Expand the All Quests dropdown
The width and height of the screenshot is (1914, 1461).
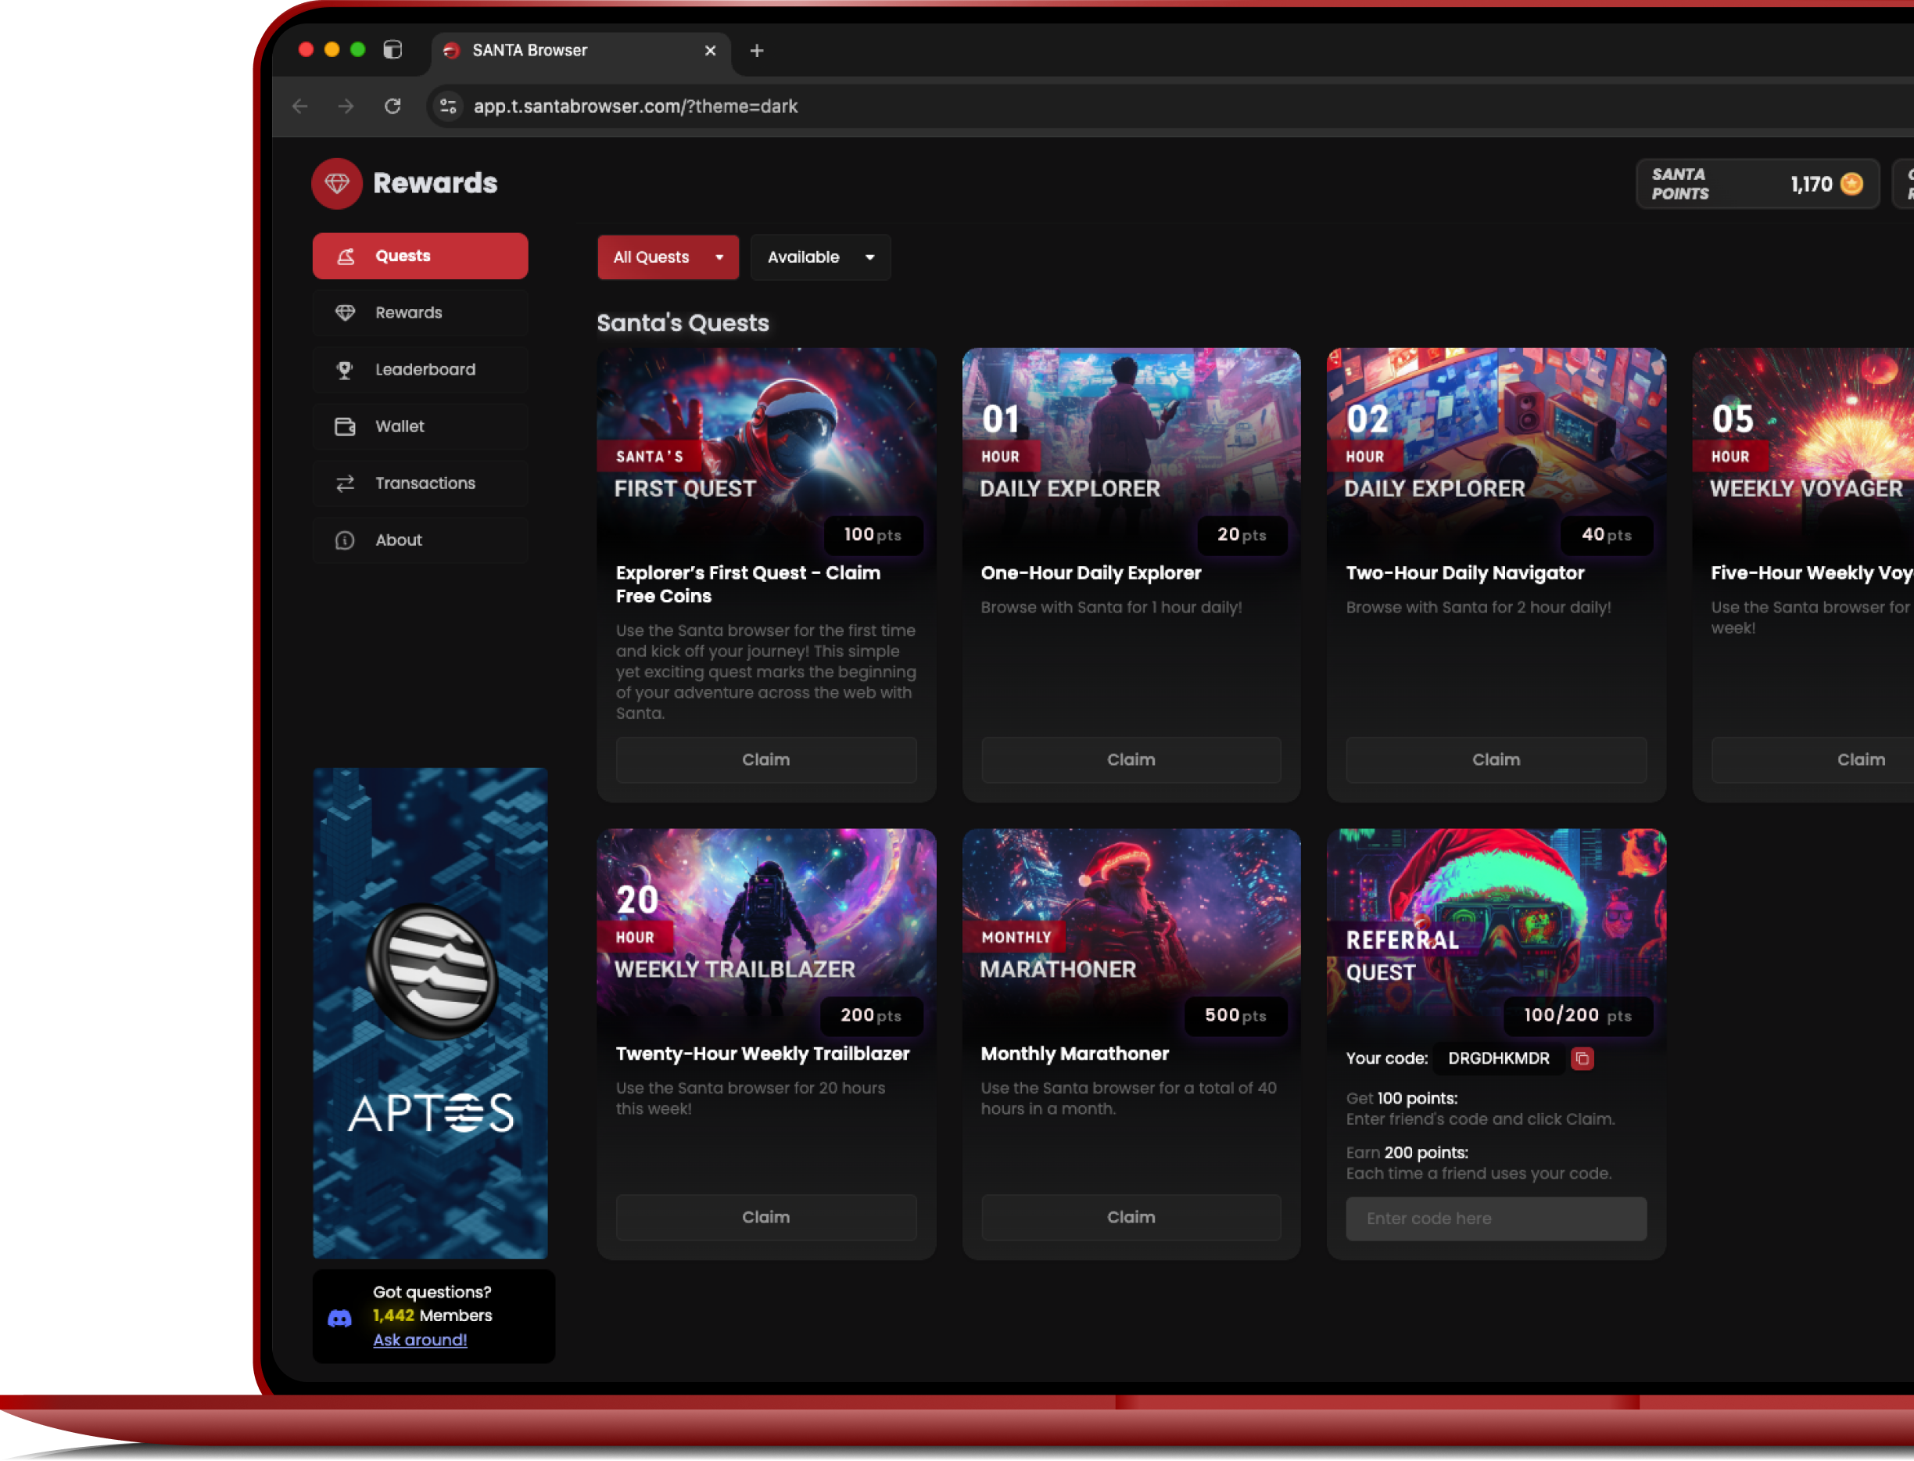[x=668, y=257]
